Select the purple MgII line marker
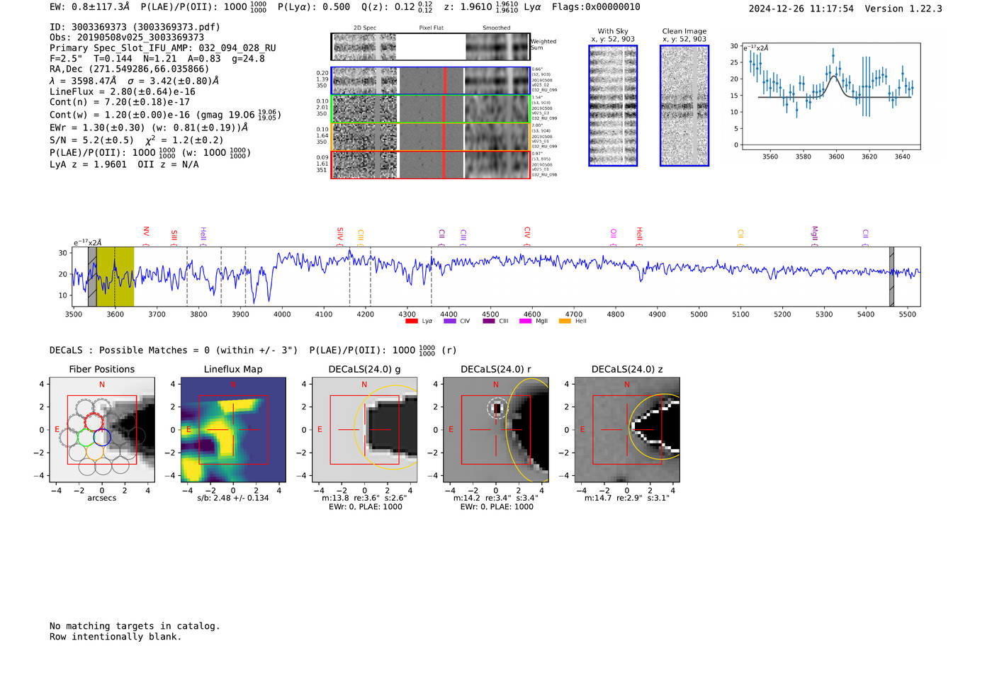This screenshot has height=675, width=992. pos(815,235)
